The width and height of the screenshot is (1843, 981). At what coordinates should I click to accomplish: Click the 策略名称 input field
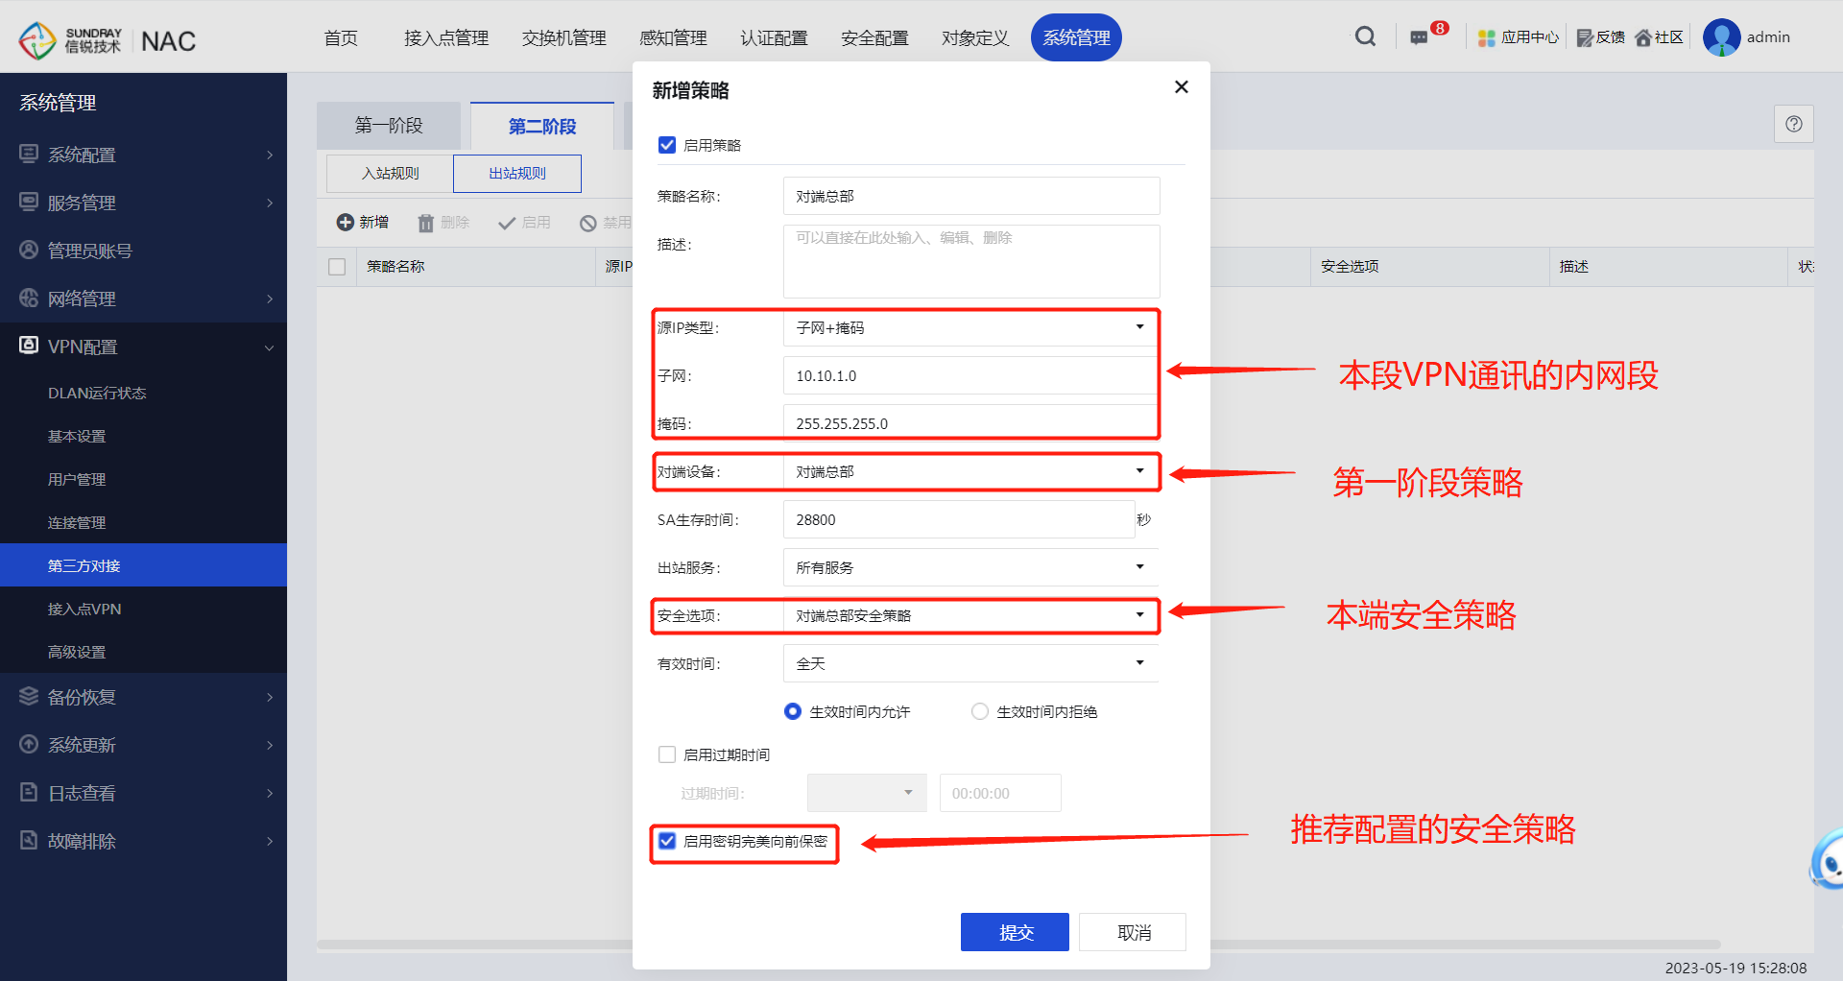971,196
